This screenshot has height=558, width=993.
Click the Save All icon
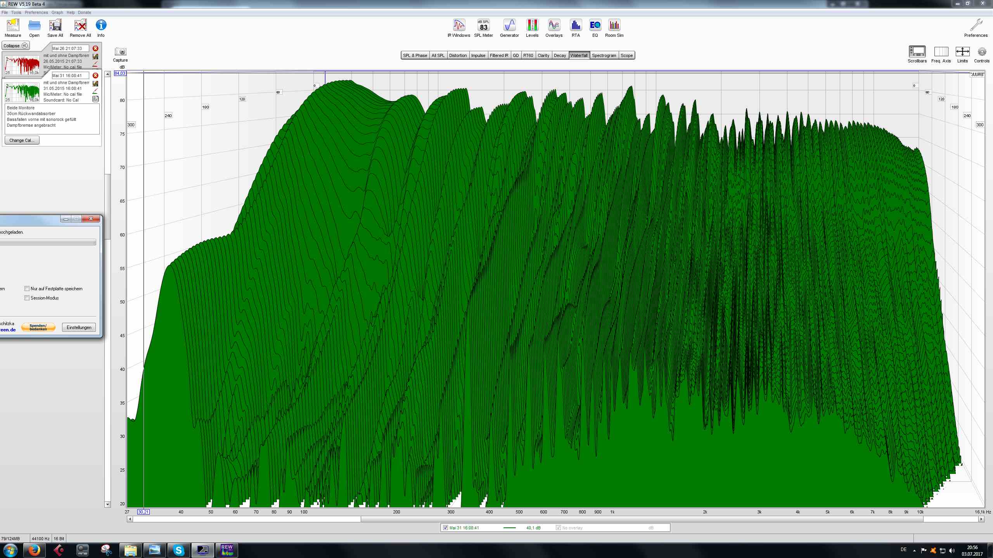pos(55,26)
